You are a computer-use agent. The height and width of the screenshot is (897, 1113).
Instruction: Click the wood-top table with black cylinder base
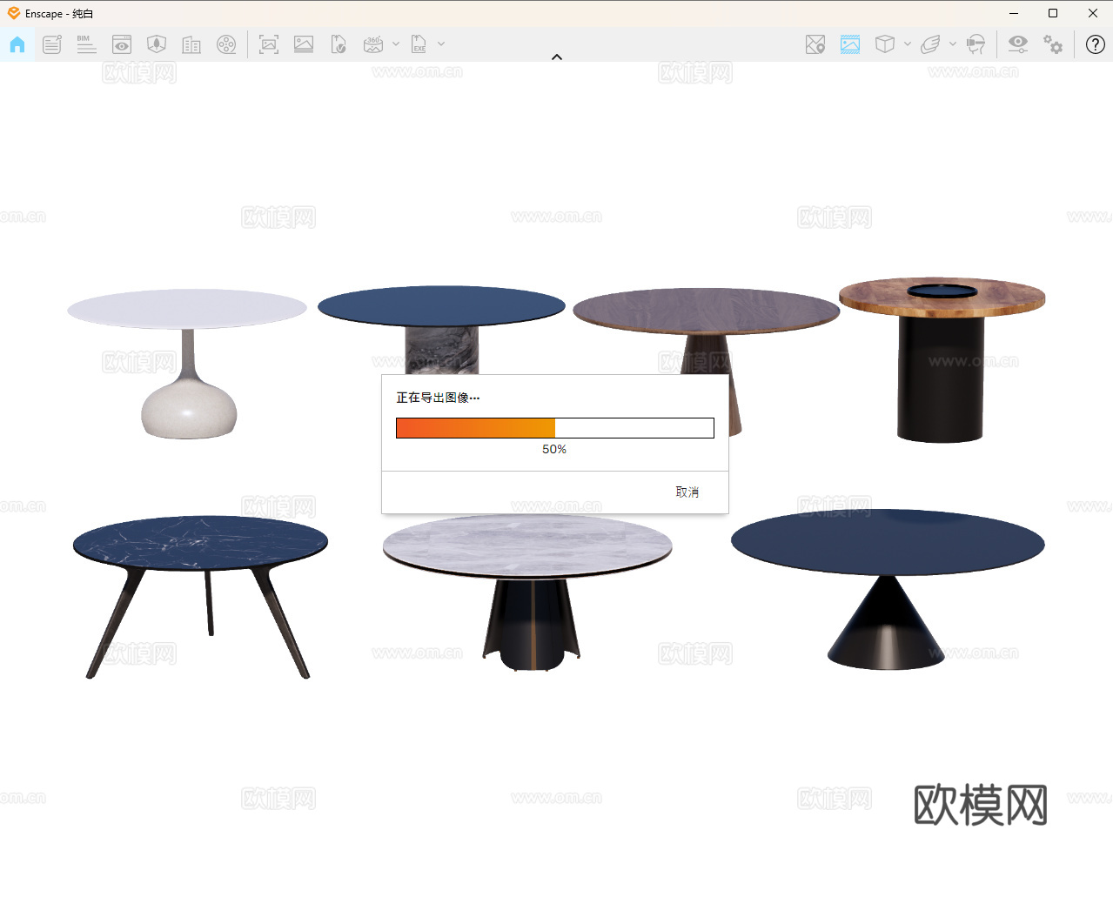pyautogui.click(x=942, y=359)
